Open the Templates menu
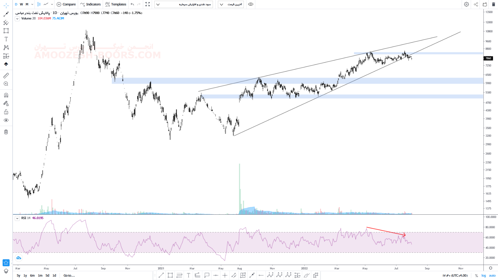The image size is (498, 280). point(116,4)
